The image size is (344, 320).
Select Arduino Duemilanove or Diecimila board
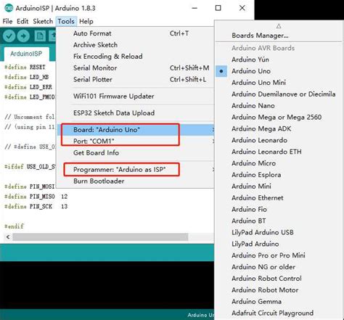pos(279,94)
